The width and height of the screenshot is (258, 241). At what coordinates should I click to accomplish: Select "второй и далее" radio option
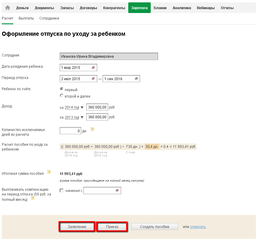[61, 96]
